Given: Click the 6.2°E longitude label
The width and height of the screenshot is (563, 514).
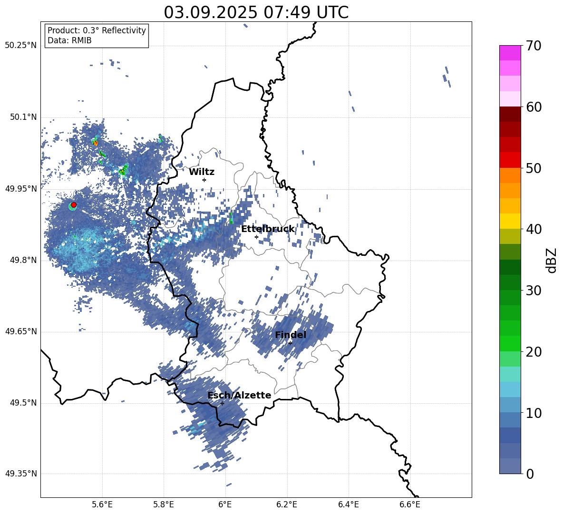Looking at the screenshot, I should pos(287,504).
